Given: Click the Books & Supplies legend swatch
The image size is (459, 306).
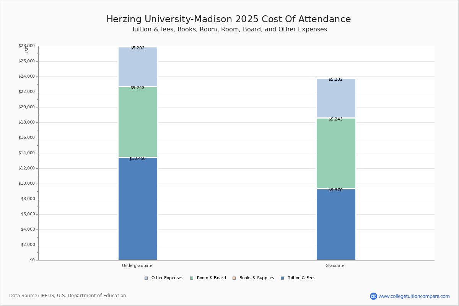Looking at the screenshot, I should coord(234,278).
